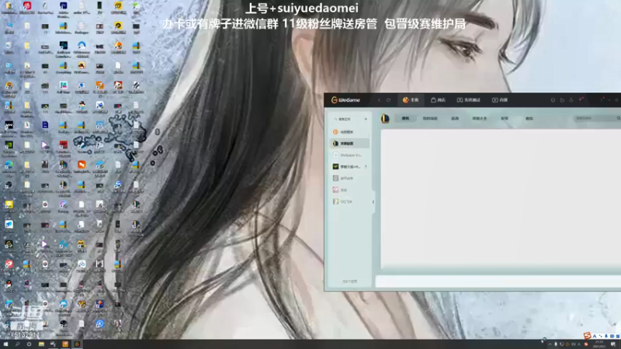Open the 主页 home tab in WeGame
Image resolution: width=621 pixels, height=349 pixels.
click(x=411, y=100)
